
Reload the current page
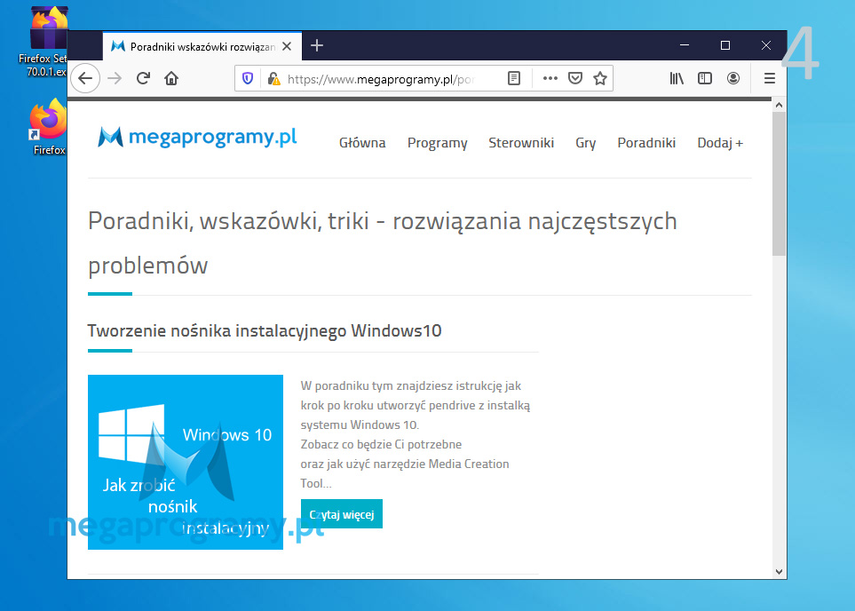[144, 78]
